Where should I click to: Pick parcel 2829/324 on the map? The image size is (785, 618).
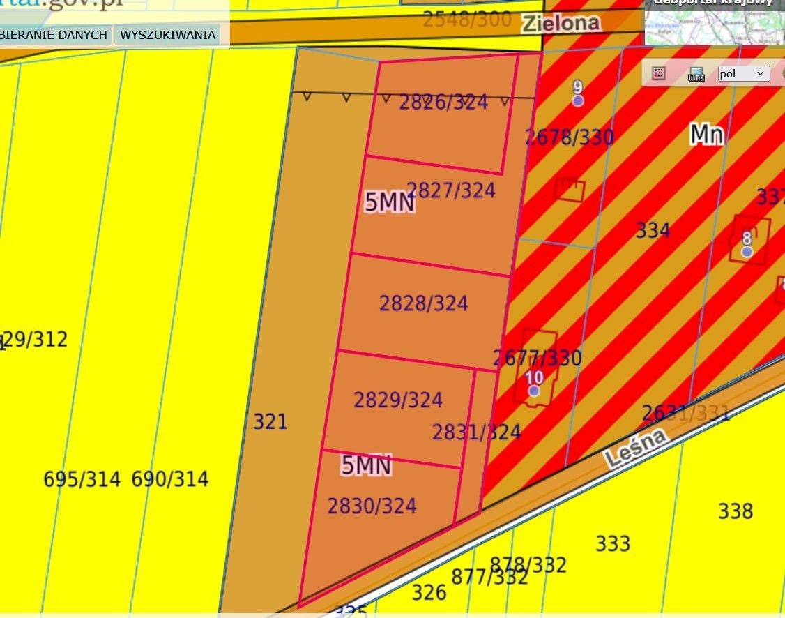(398, 400)
